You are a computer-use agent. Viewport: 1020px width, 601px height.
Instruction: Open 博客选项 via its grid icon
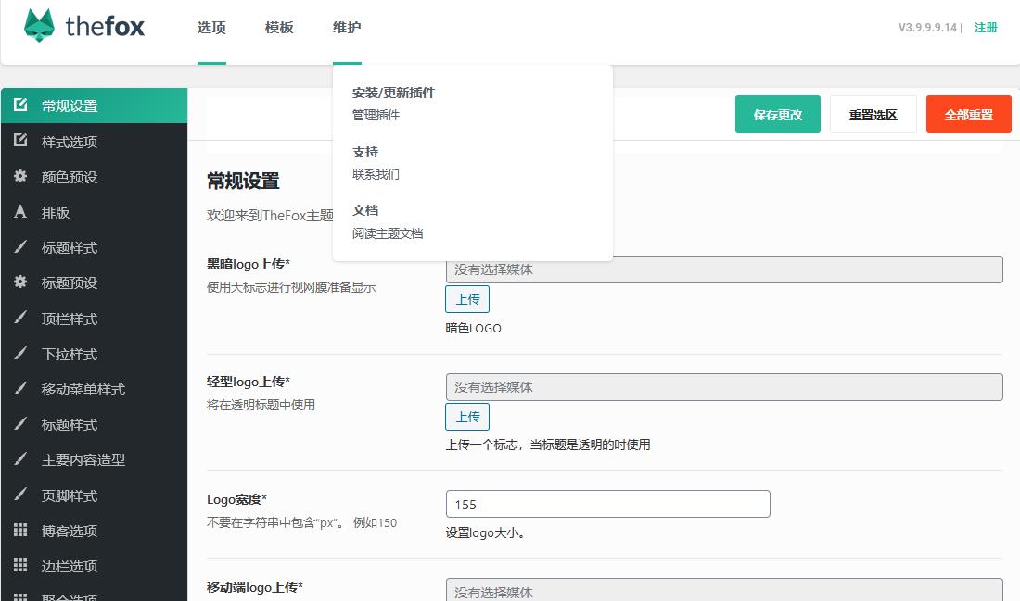tap(20, 531)
